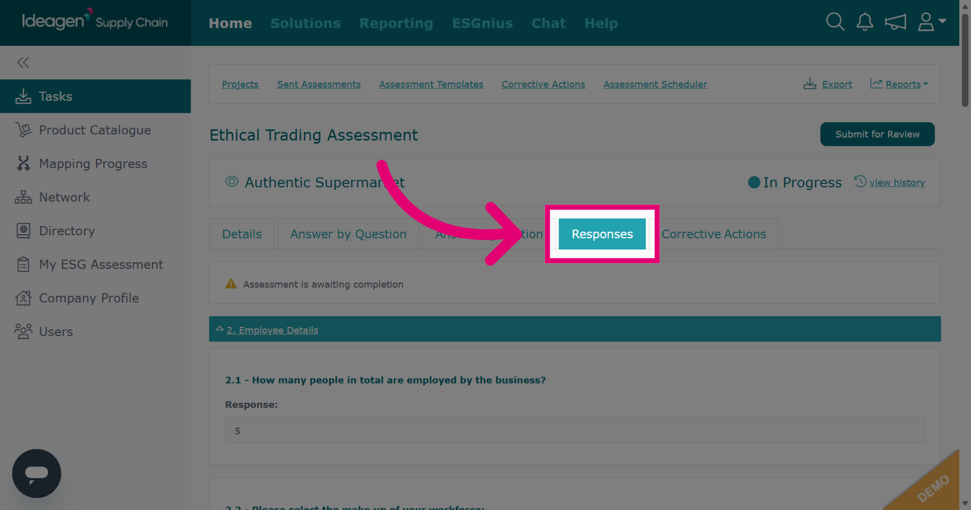The width and height of the screenshot is (971, 510).
Task: Click the eye icon beside Authentic Supermarket
Action: pyautogui.click(x=232, y=182)
